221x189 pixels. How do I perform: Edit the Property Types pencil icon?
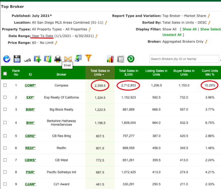[x=90, y=29]
